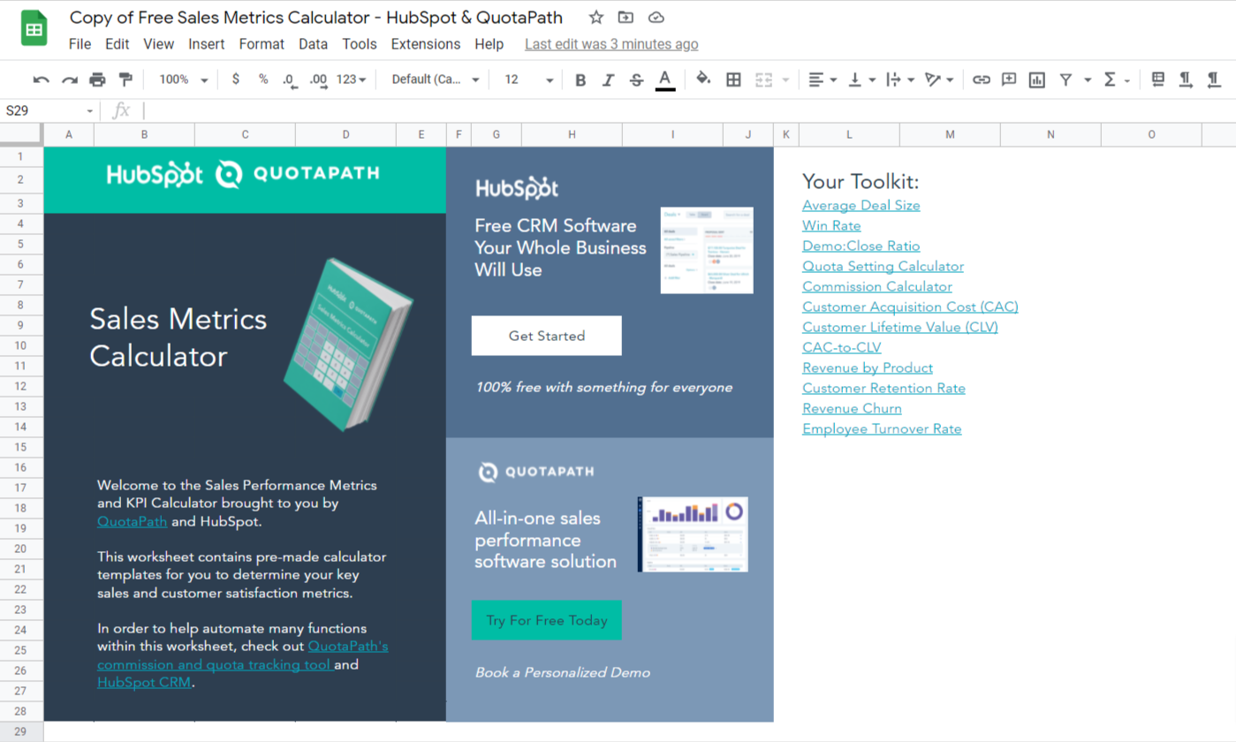Viewport: 1236px width, 742px height.
Task: Click the Try For Free Today button
Action: pyautogui.click(x=547, y=620)
